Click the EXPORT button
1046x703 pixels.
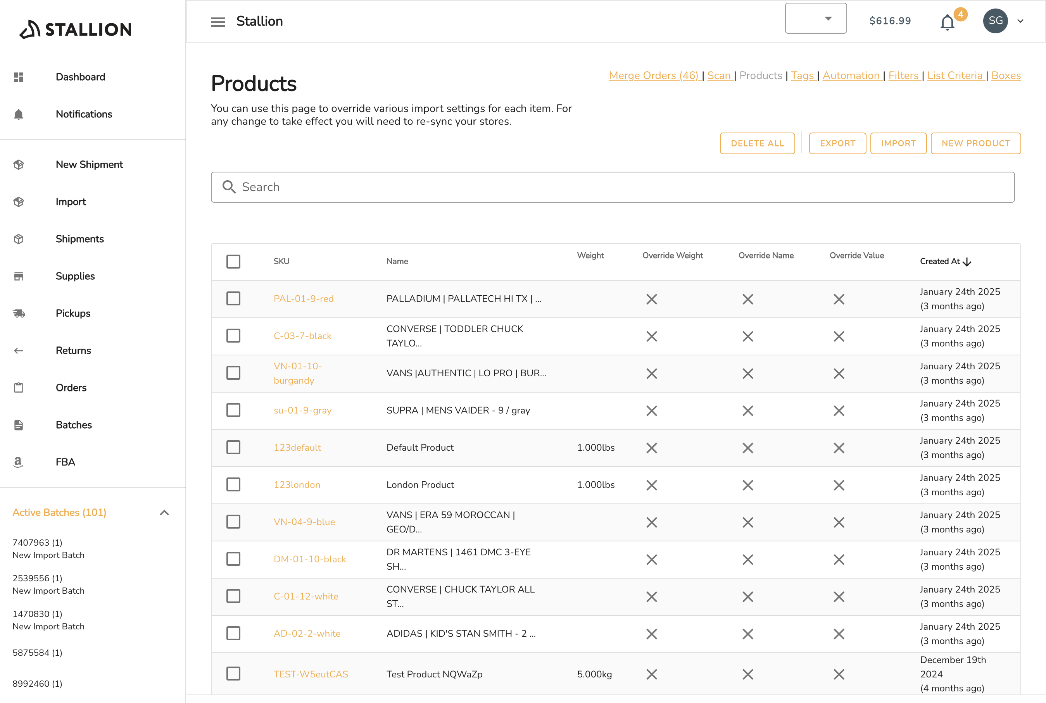(837, 143)
